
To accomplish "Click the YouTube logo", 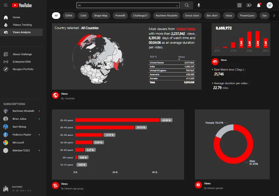I will pos(22,5).
